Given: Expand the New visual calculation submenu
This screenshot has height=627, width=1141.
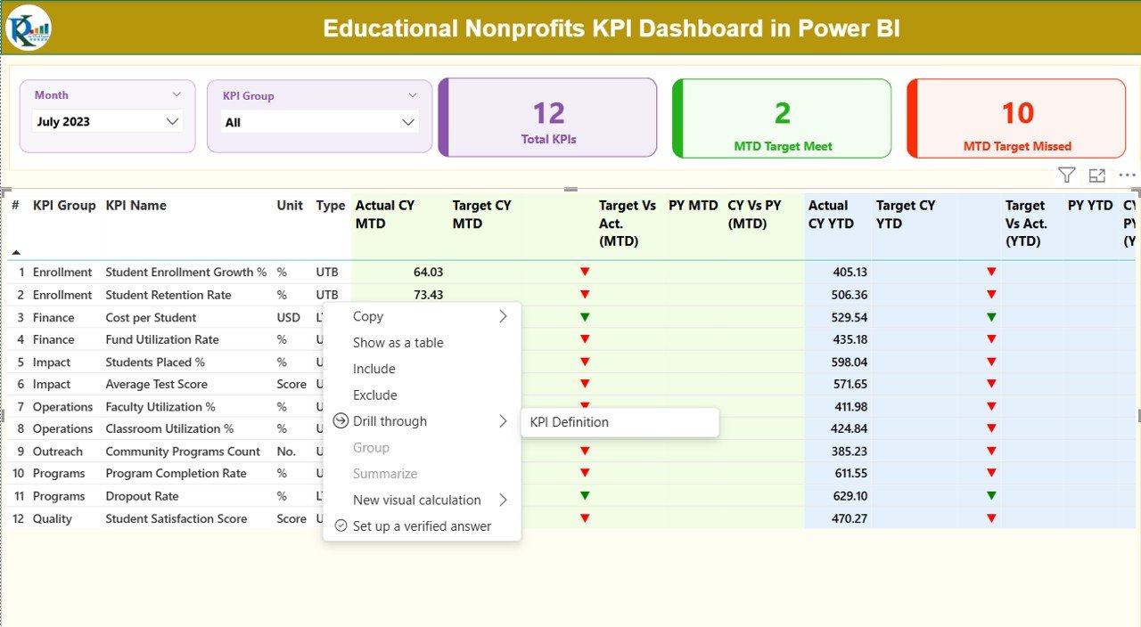Looking at the screenshot, I should (x=503, y=500).
